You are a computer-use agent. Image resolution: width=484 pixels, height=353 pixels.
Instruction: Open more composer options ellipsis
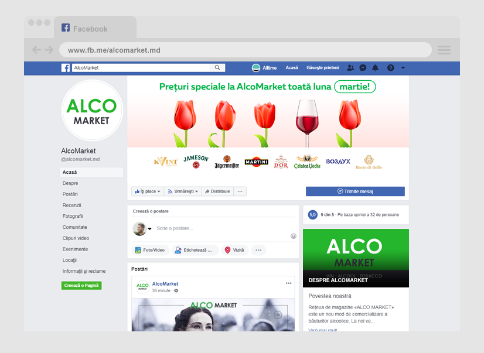pos(258,250)
